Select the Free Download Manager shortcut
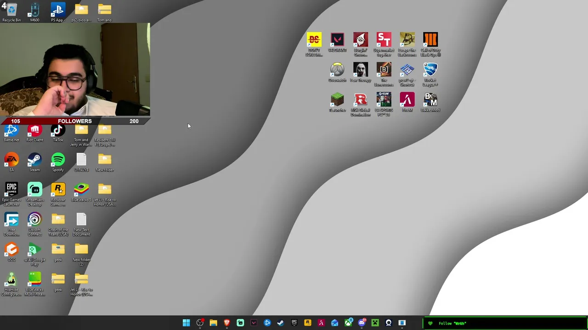Screen dimensions: 588x330 11,225
